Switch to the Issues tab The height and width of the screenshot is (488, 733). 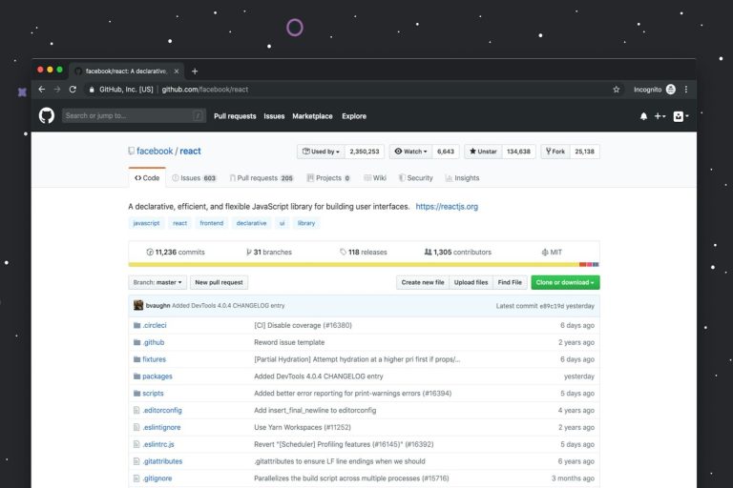tap(194, 178)
